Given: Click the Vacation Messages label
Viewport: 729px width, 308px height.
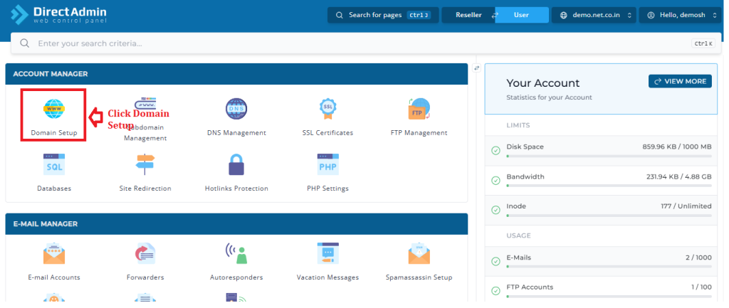Looking at the screenshot, I should pyautogui.click(x=327, y=277).
